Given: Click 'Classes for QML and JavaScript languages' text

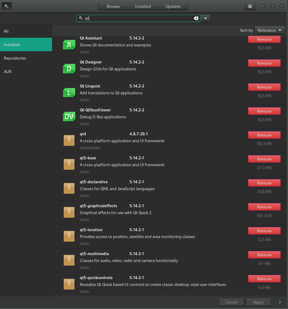Looking at the screenshot, I should [x=117, y=189].
